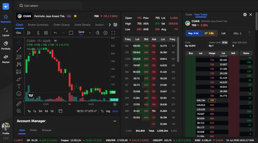Image resolution: width=258 pixels, height=143 pixels.
Task: Select the Reg 4x trading mode
Action: pyautogui.click(x=194, y=33)
